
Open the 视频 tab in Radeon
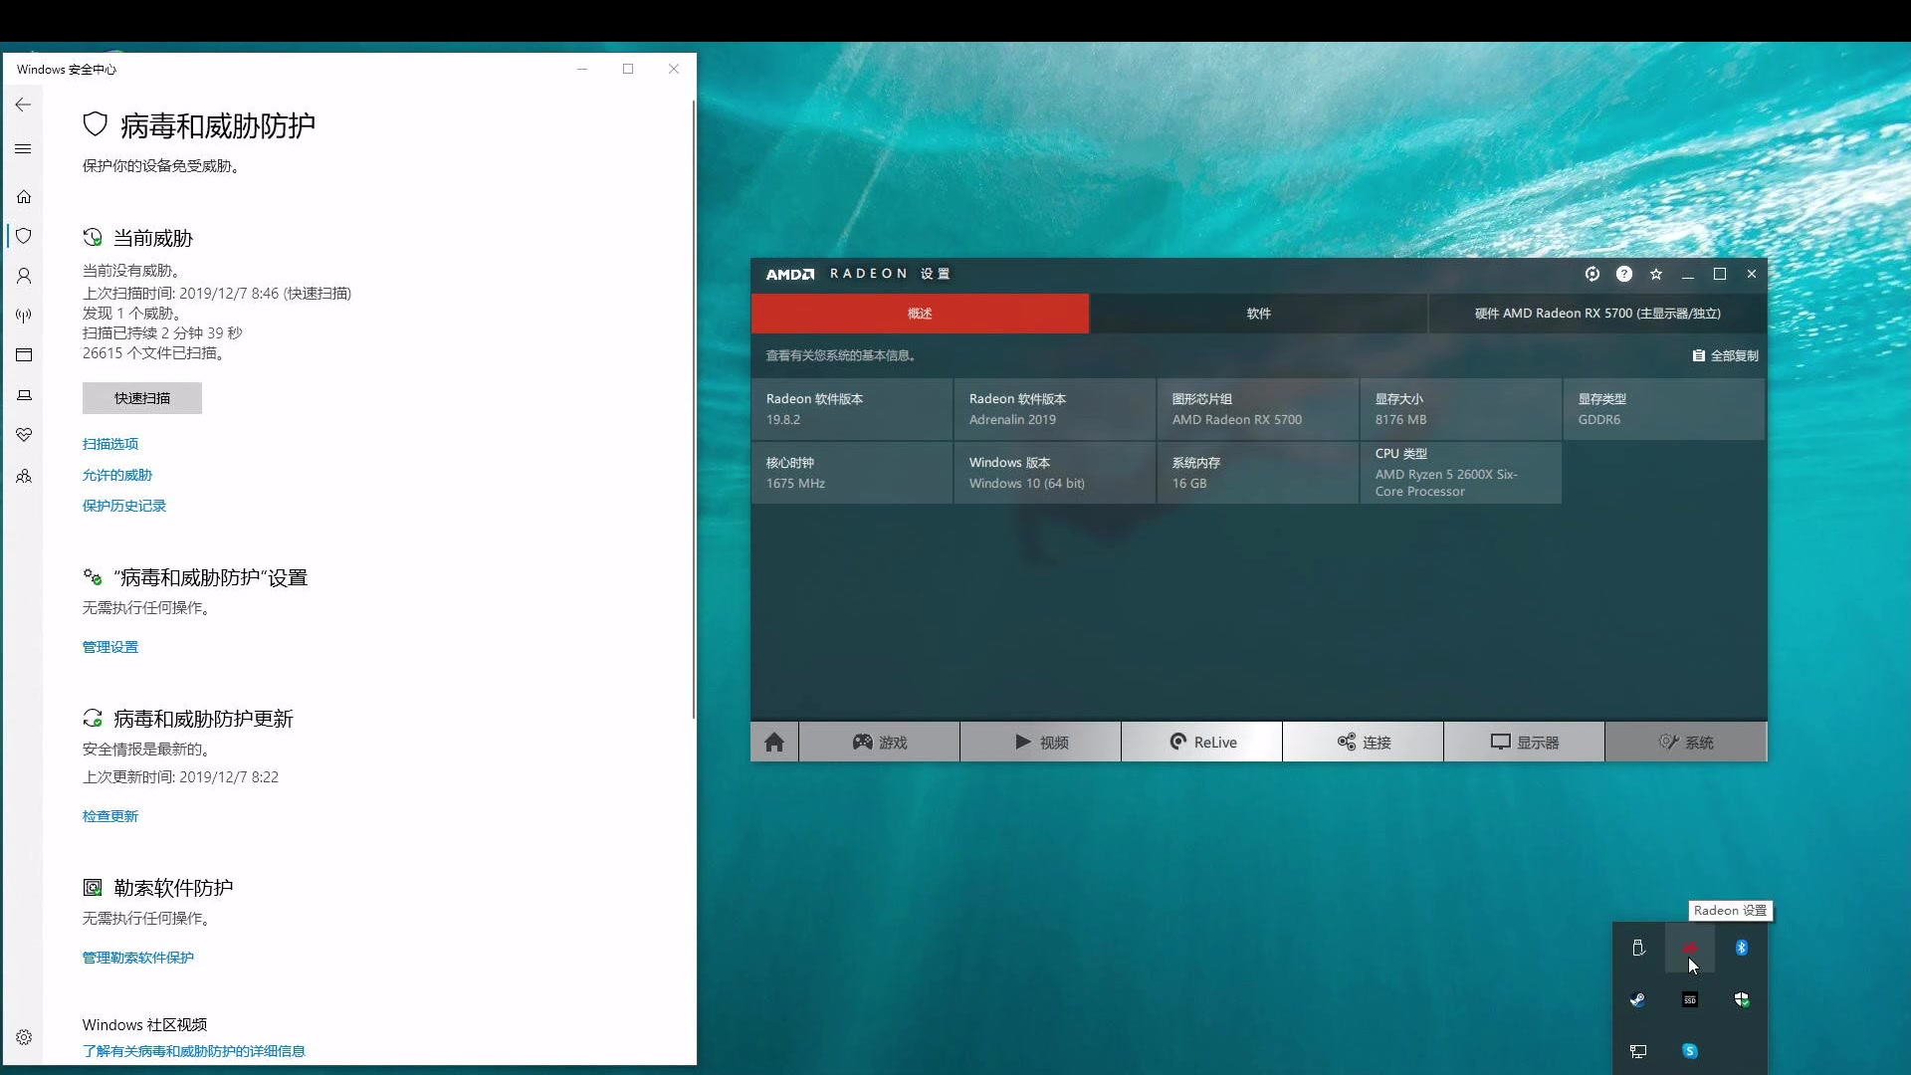click(1041, 743)
